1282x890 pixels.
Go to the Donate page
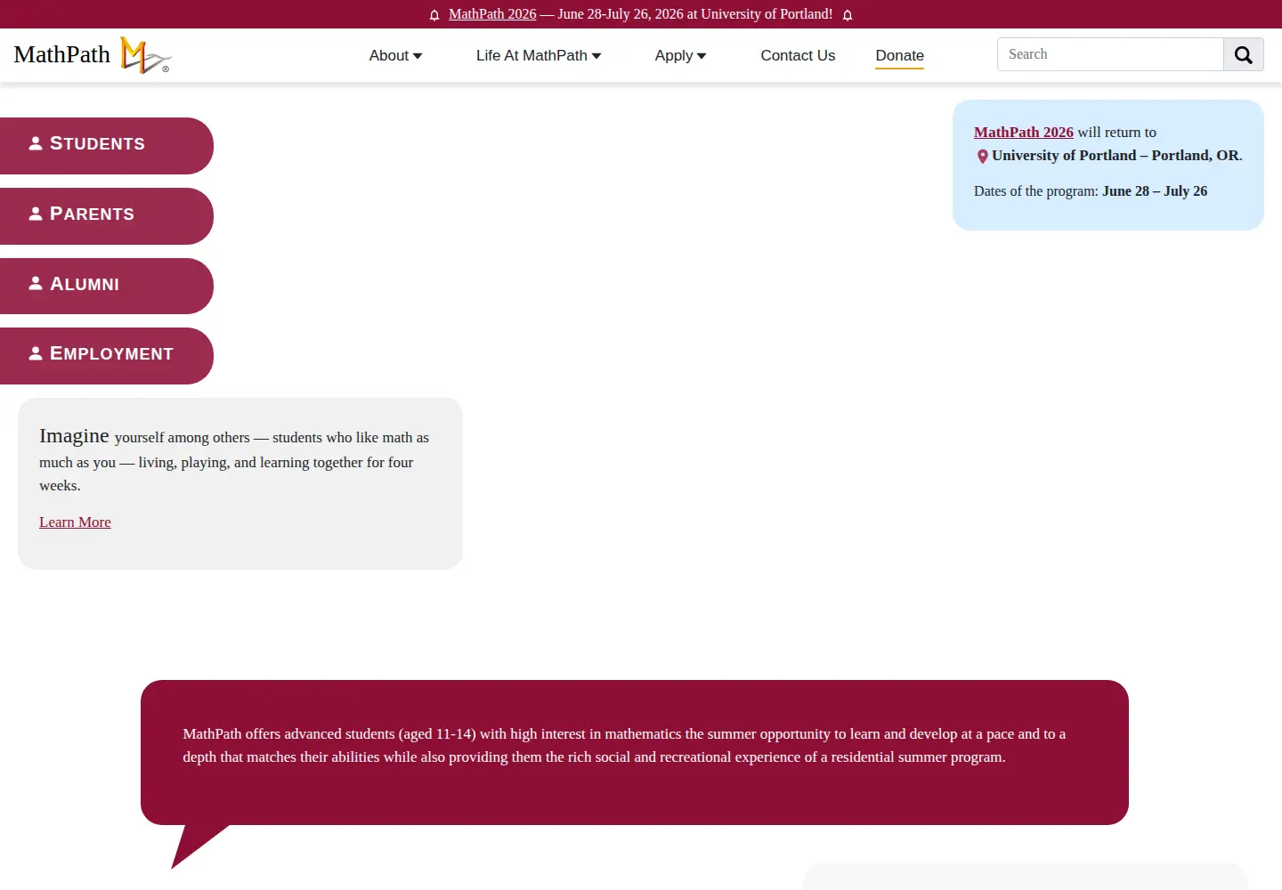click(899, 55)
